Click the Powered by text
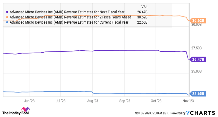 tap(178, 113)
